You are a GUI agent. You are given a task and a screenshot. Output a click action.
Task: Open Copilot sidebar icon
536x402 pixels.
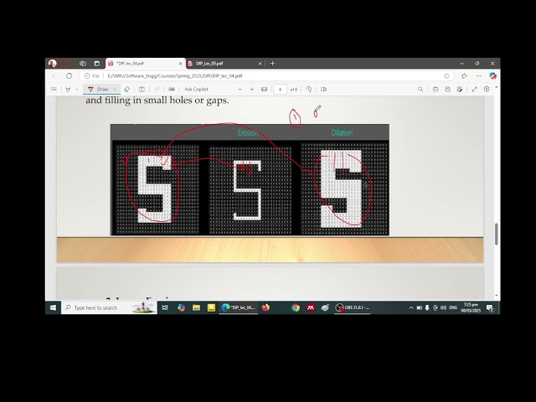click(x=492, y=76)
